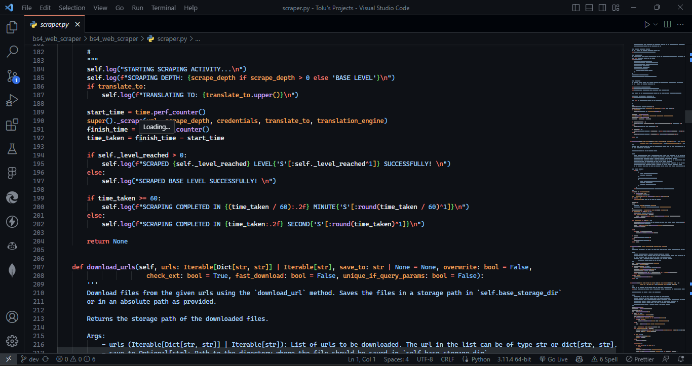Change indentation via Spaces: 4
Image resolution: width=692 pixels, height=366 pixels.
point(396,359)
